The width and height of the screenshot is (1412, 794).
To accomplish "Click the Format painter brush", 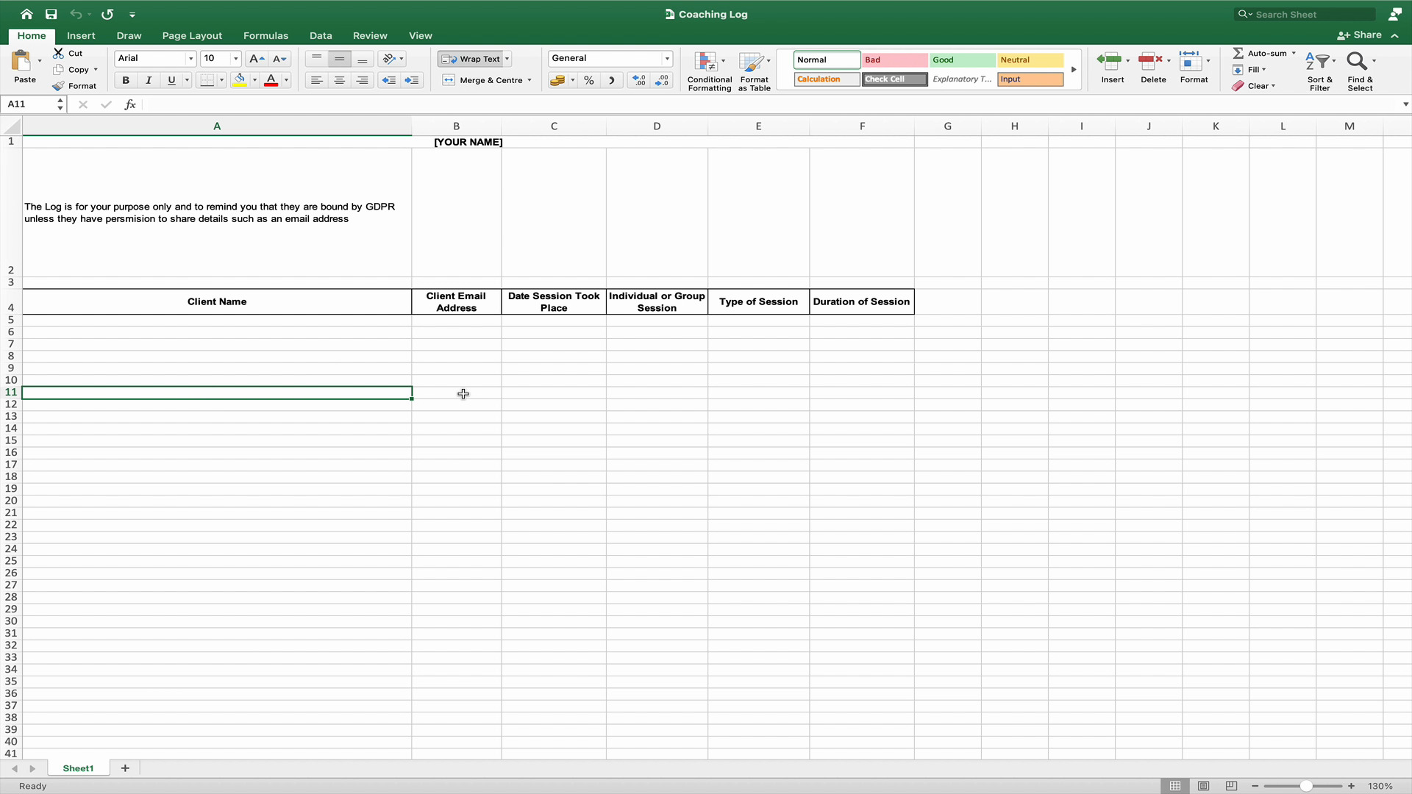I will [x=59, y=86].
